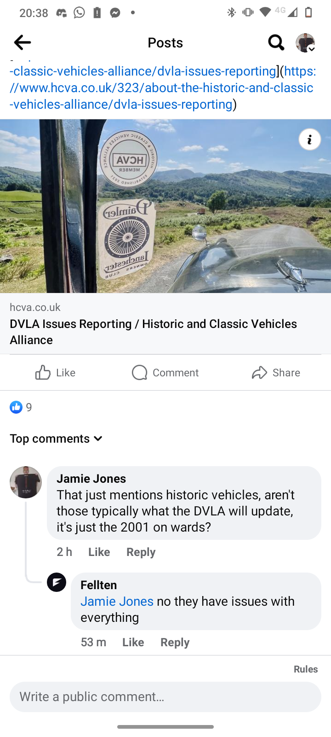Image resolution: width=331 pixels, height=737 pixels.
Task: Tap the info icon on image
Action: tap(310, 139)
